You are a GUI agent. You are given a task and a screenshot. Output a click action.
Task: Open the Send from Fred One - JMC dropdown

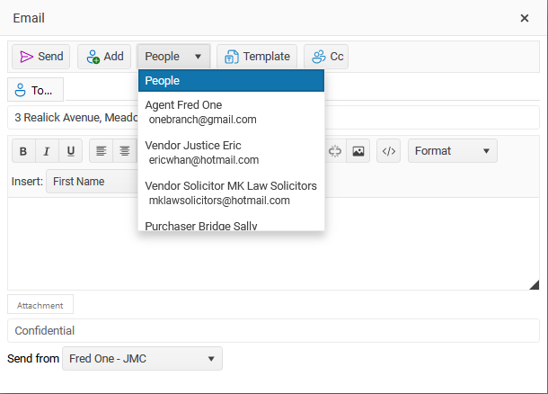142,358
